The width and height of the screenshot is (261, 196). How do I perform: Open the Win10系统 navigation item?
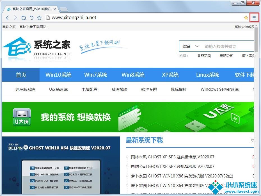click(58, 75)
